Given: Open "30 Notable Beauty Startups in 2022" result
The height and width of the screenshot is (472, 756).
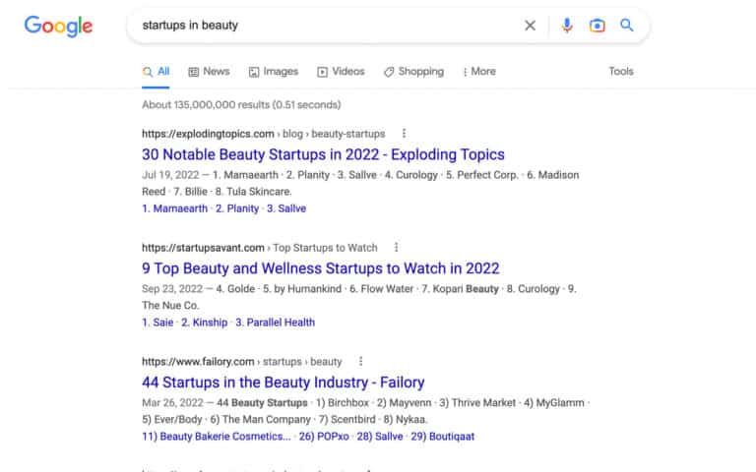Looking at the screenshot, I should tap(323, 154).
